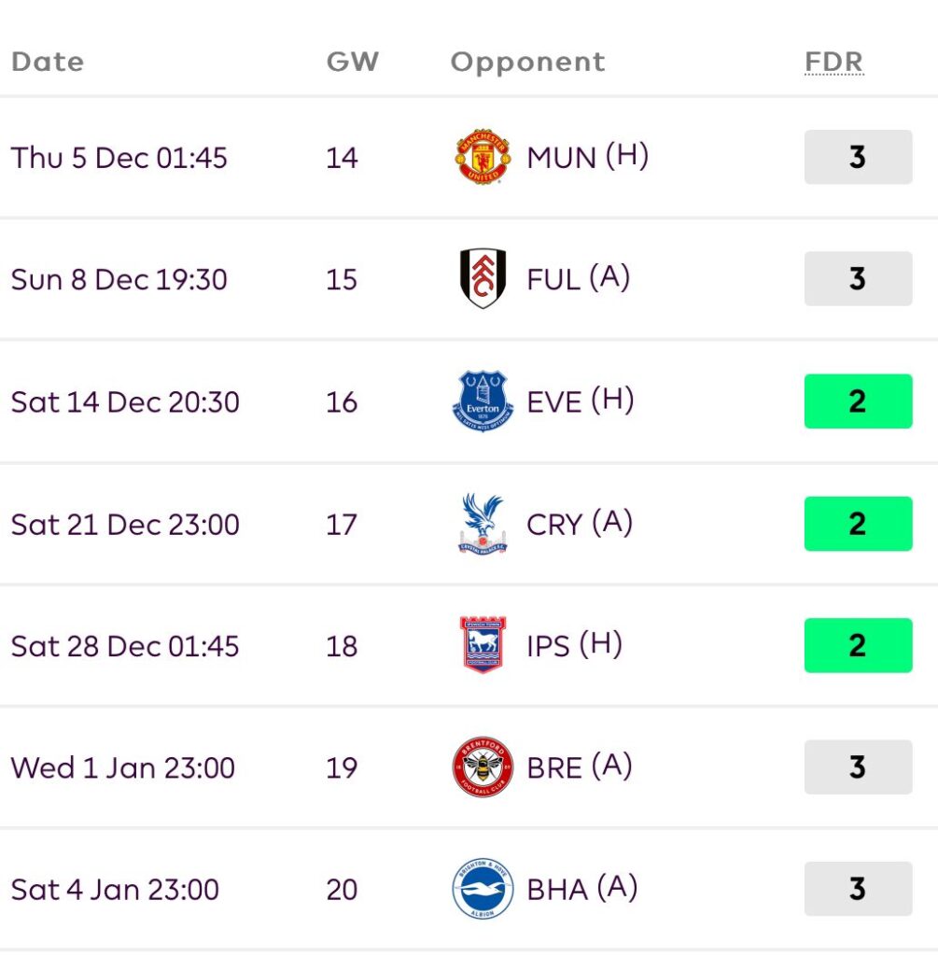Click the Date column header

(48, 63)
